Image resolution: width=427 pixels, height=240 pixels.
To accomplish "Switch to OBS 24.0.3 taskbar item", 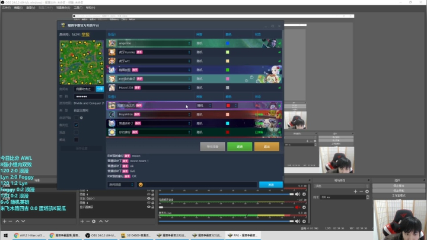I will 100,235.
